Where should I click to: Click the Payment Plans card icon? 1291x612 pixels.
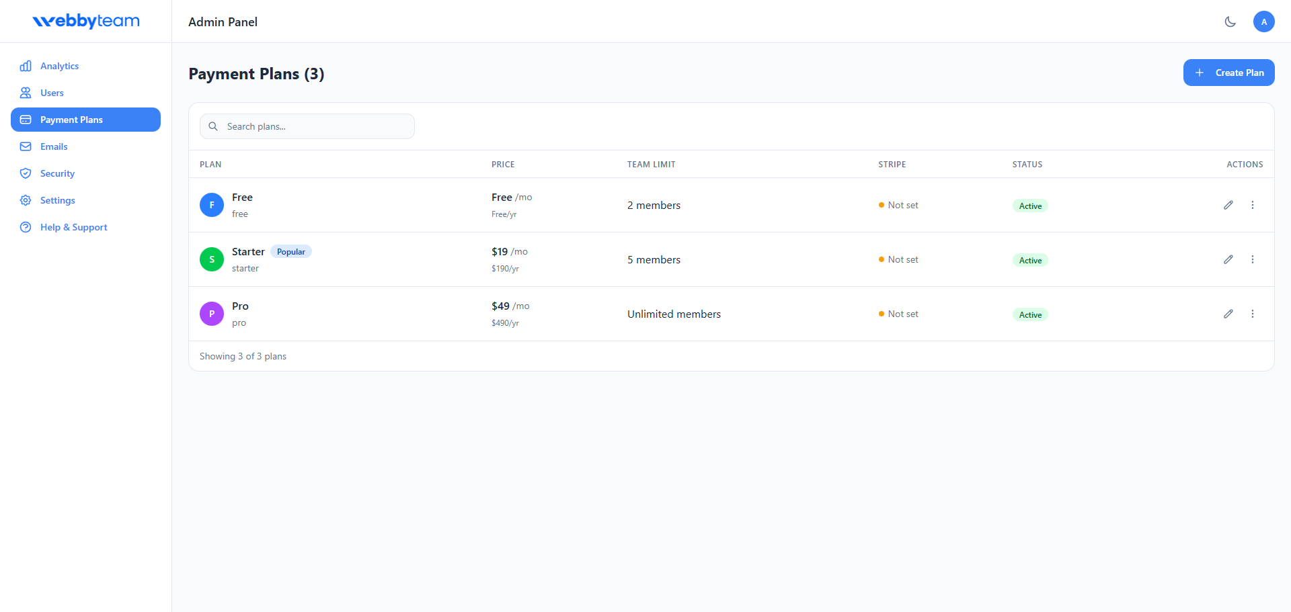pyautogui.click(x=26, y=120)
